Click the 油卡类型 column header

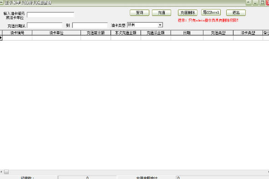point(248,33)
